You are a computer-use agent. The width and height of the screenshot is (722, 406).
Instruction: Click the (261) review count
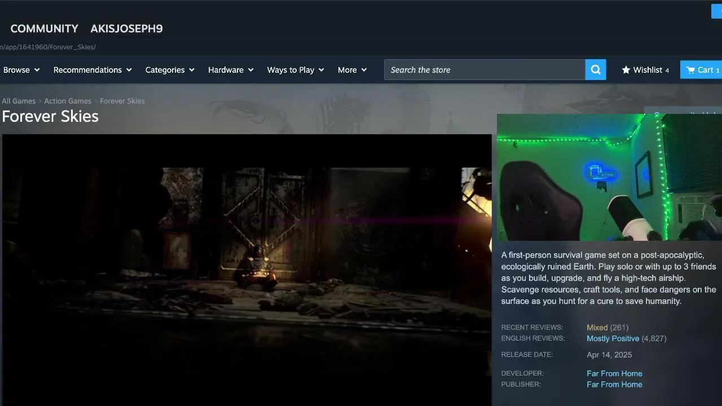619,328
